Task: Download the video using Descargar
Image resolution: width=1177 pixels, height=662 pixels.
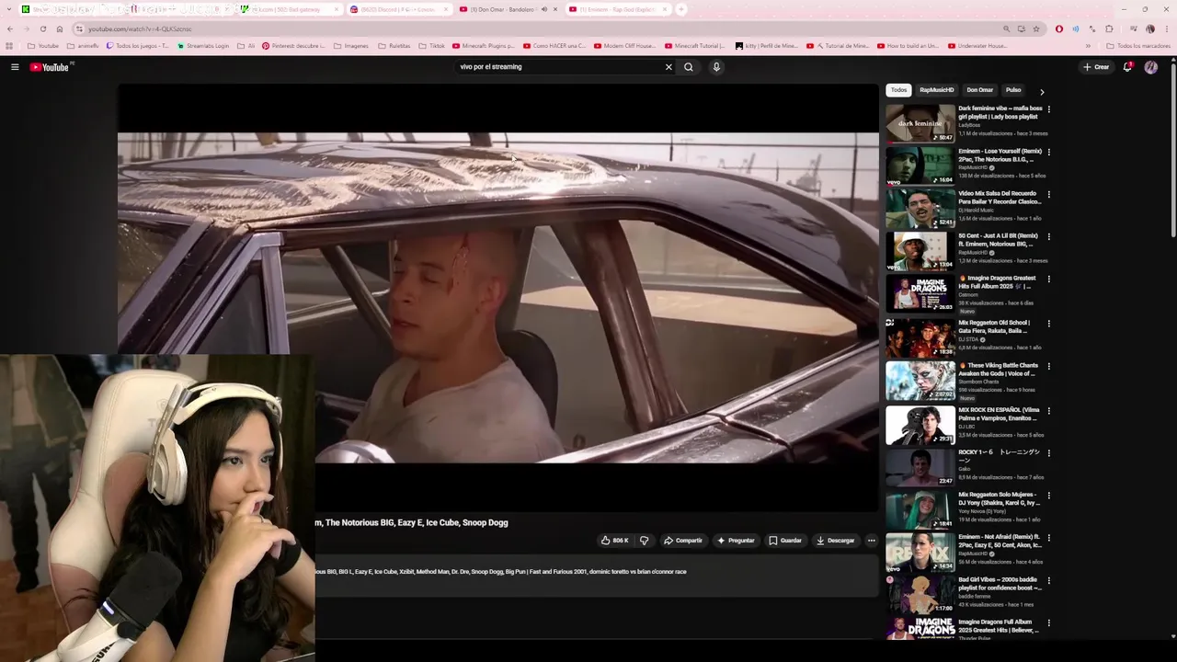Action: tap(836, 541)
